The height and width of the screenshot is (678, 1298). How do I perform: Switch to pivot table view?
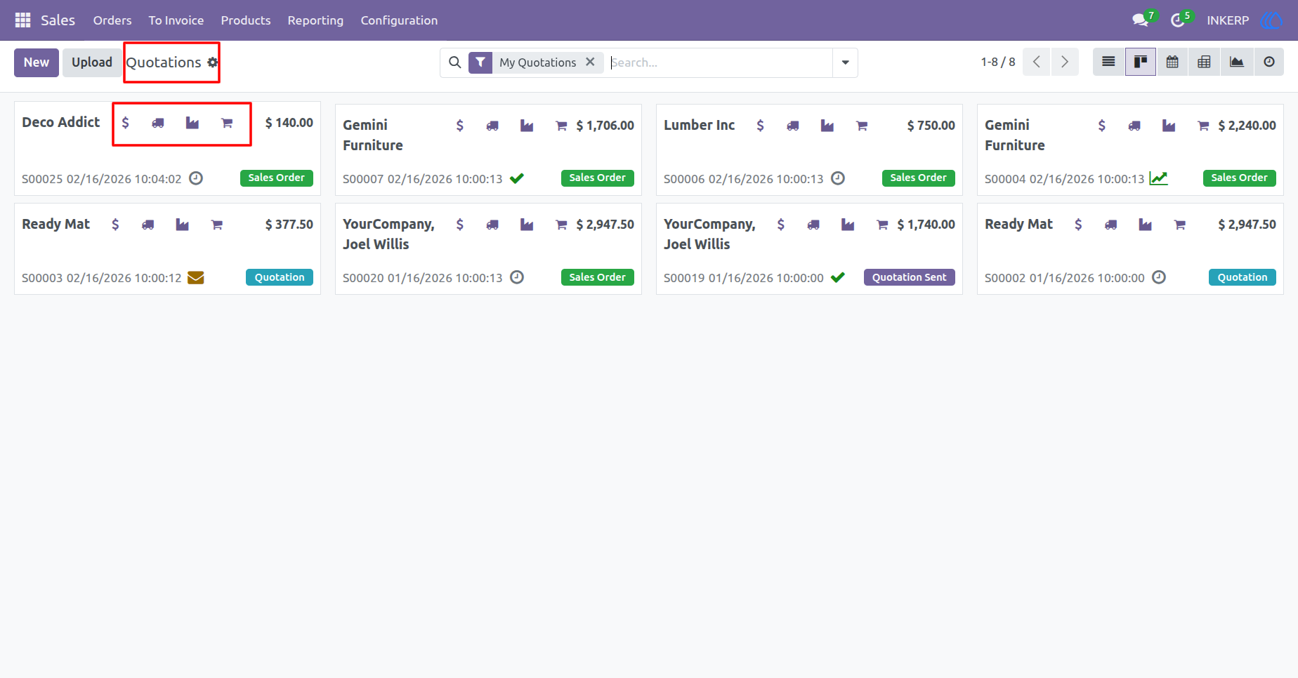pyautogui.click(x=1204, y=62)
